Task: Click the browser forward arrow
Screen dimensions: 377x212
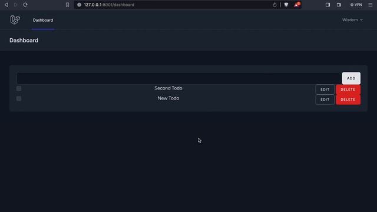Action: click(16, 5)
